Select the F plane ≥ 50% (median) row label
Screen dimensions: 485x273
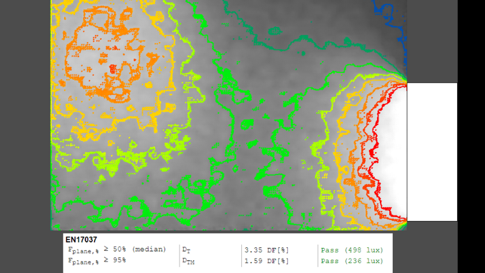point(117,250)
